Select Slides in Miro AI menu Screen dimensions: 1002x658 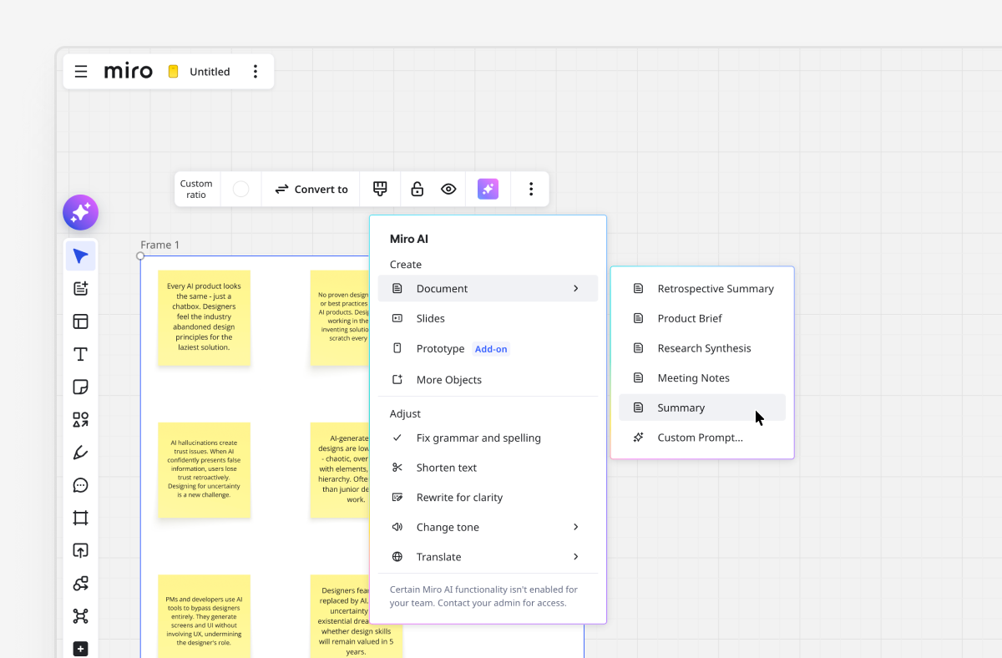488,318
